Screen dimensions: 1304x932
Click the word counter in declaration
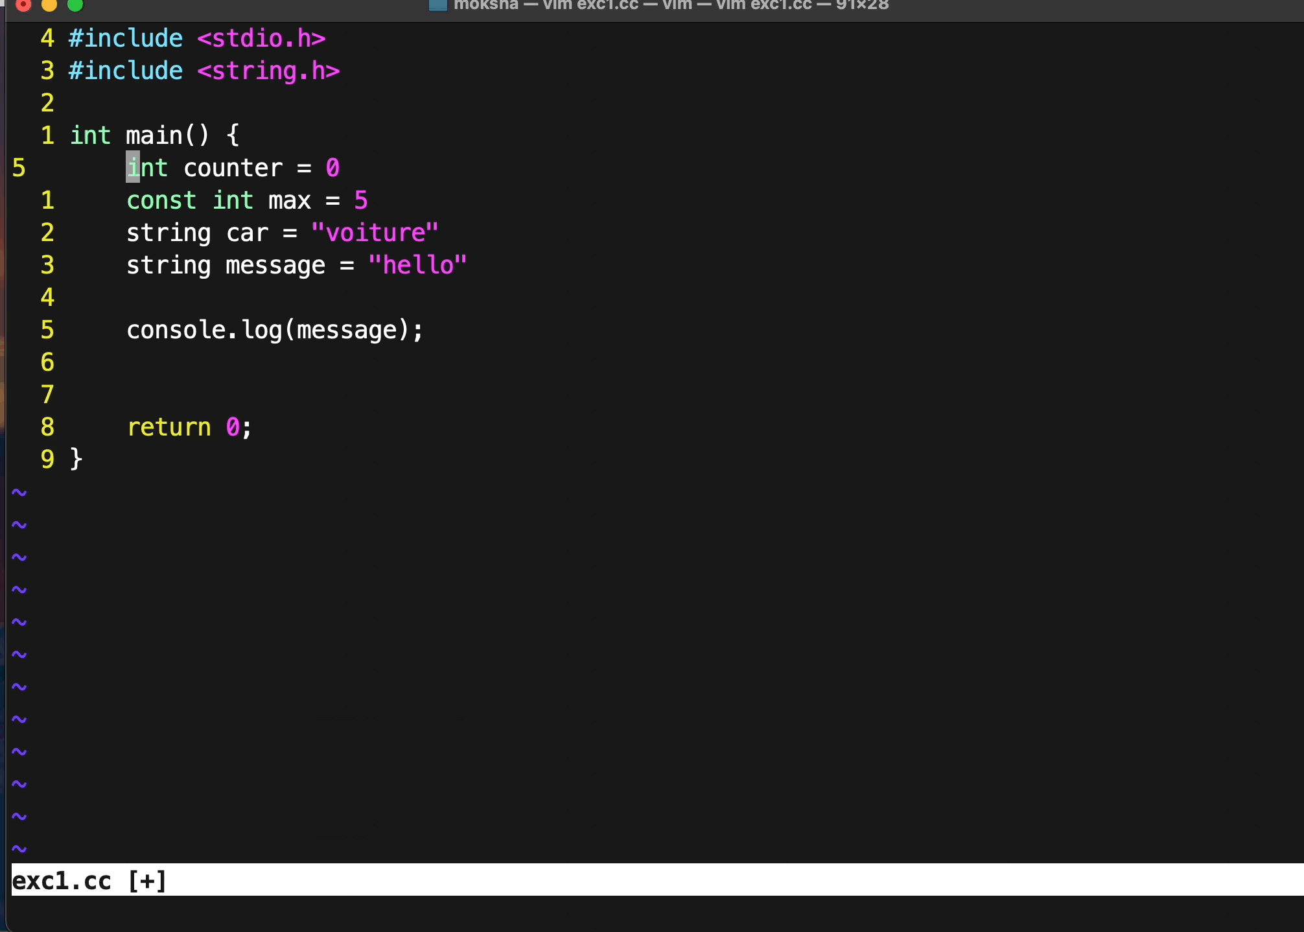pyautogui.click(x=233, y=169)
